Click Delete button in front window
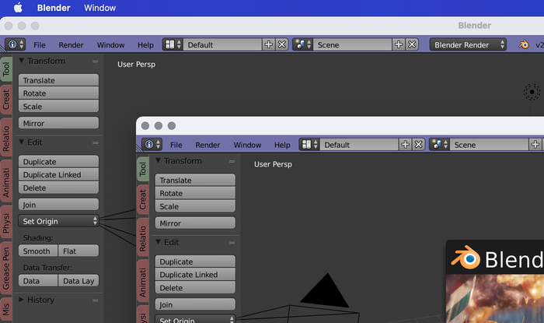The height and width of the screenshot is (323, 544). coord(195,287)
